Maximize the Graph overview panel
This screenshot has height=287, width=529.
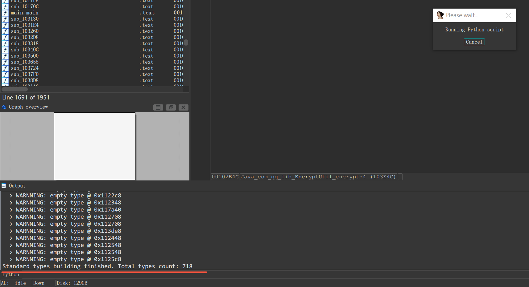[158, 107]
